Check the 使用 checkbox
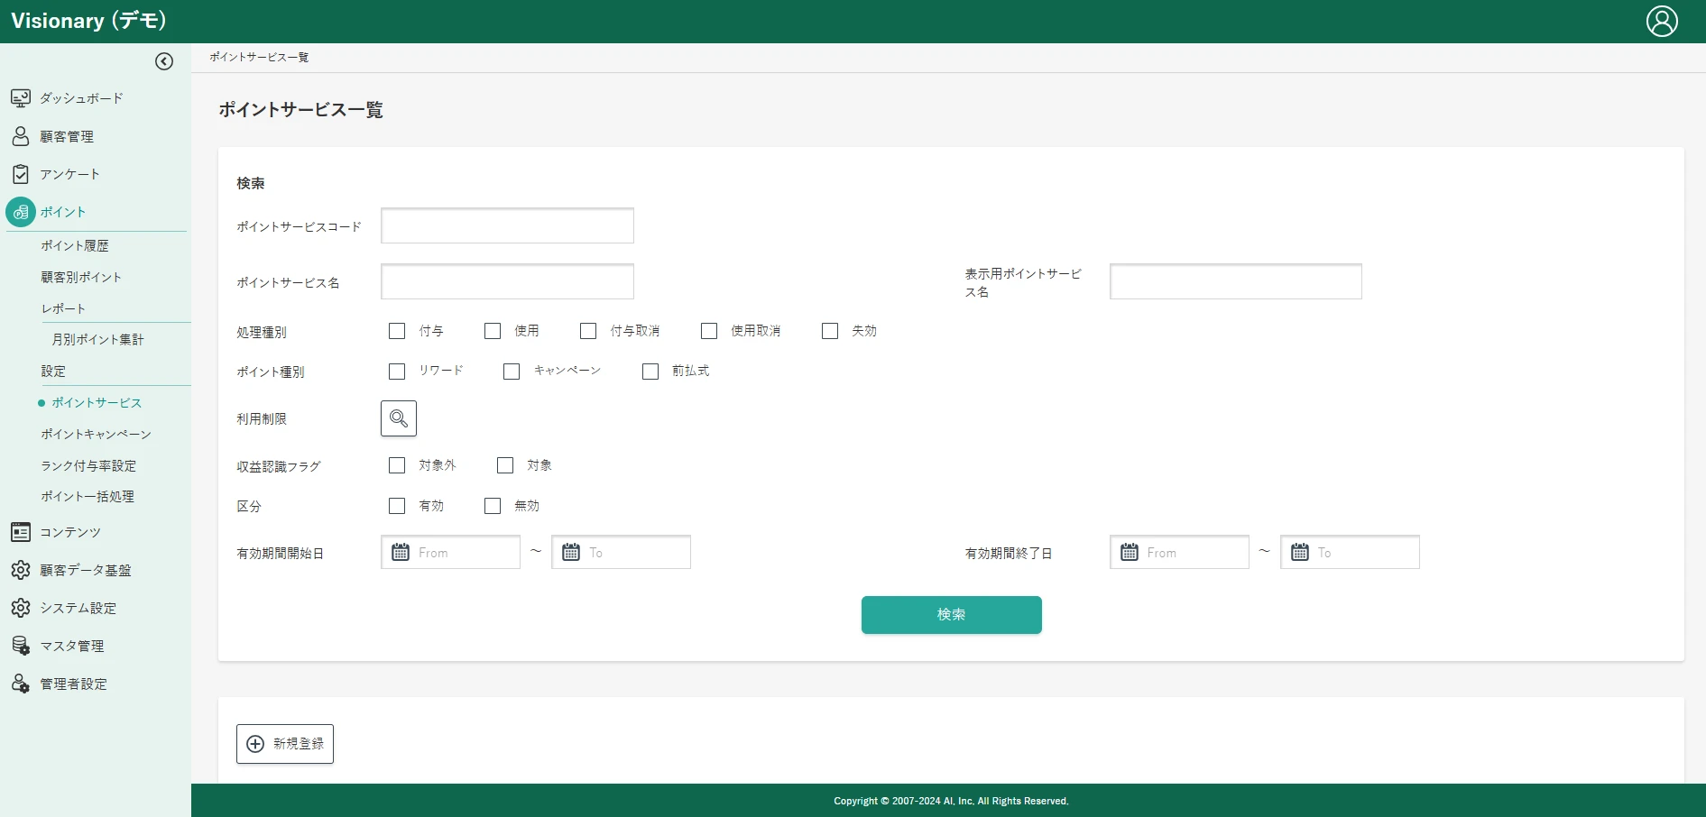 (493, 331)
